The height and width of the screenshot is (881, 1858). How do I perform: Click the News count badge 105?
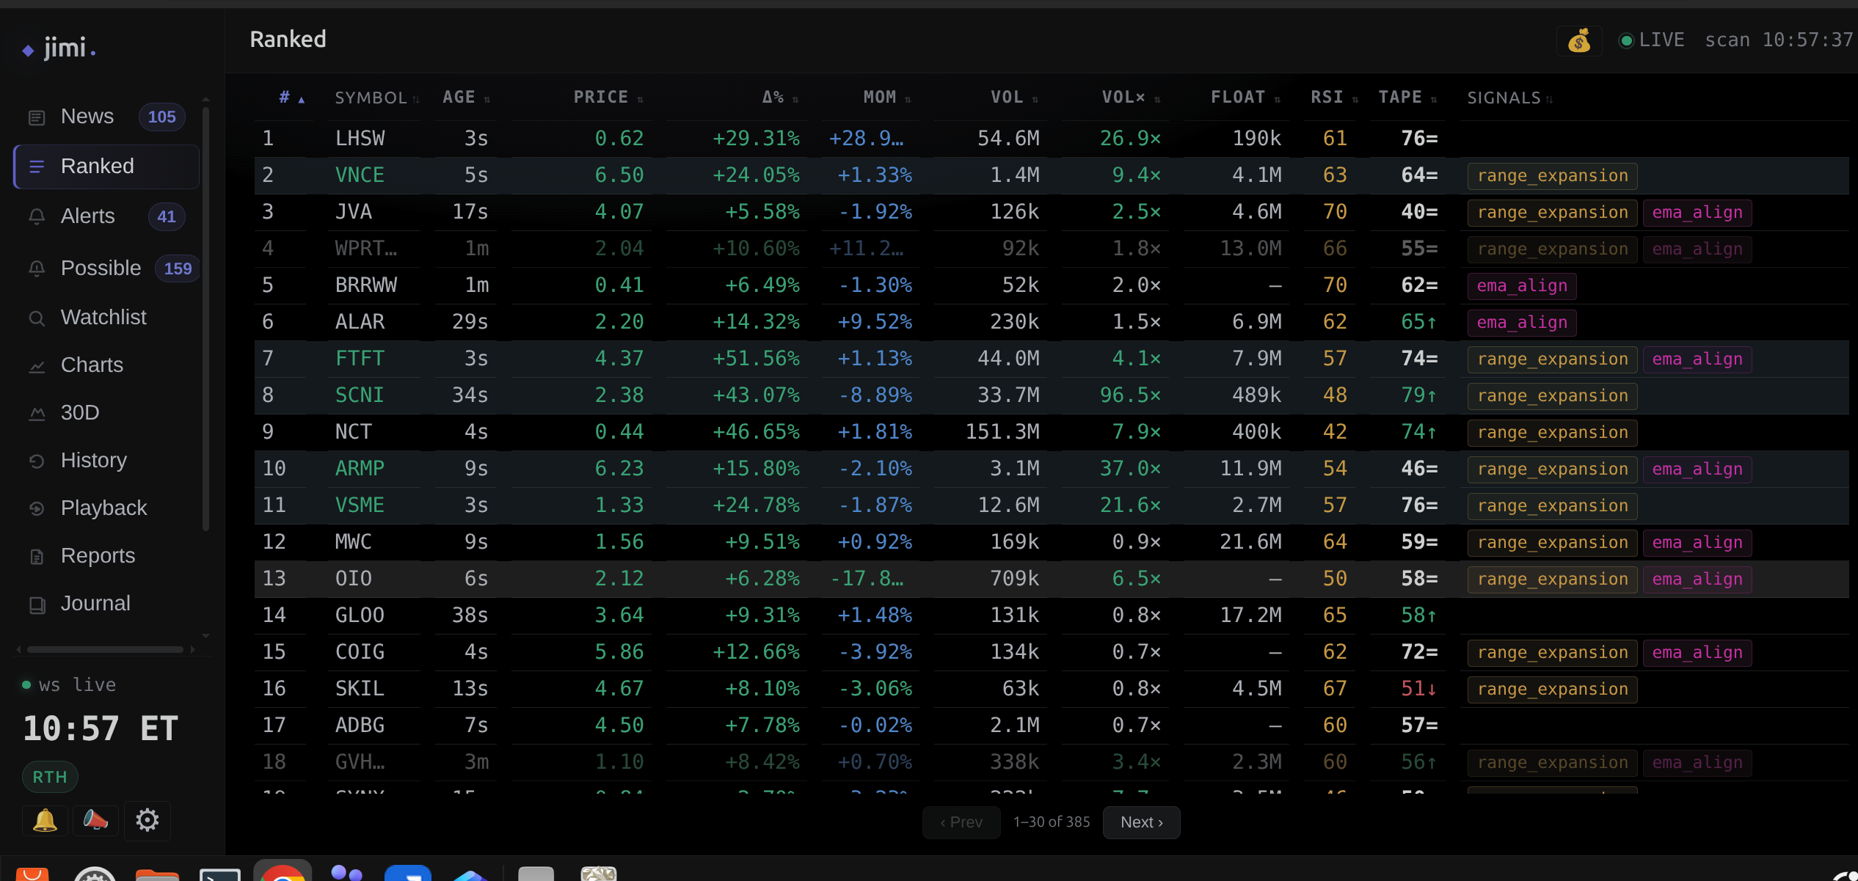tap(161, 117)
